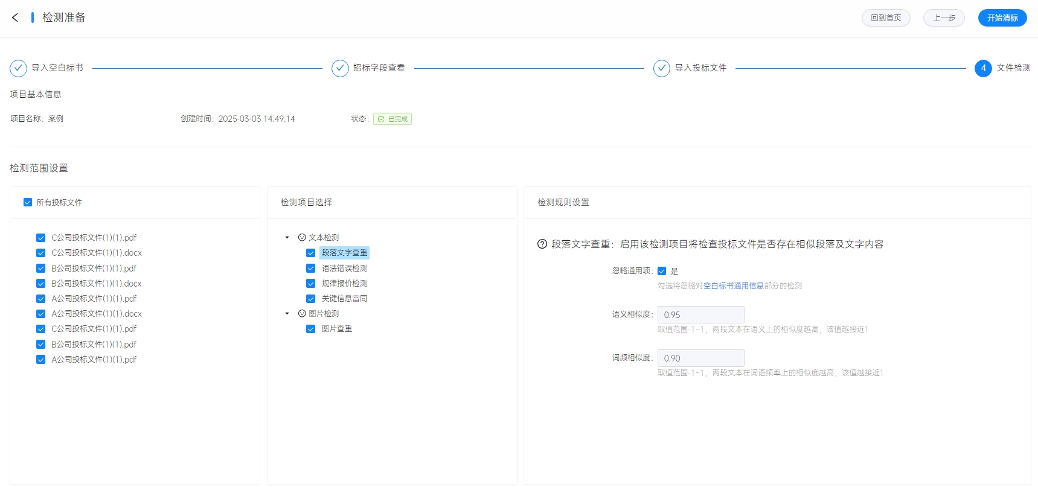Click the checkmark circle for 导入空白标书 step
The image size is (1038, 487).
click(18, 68)
